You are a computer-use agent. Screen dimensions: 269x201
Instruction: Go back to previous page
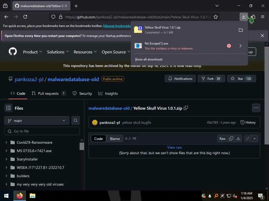click(x=6, y=17)
